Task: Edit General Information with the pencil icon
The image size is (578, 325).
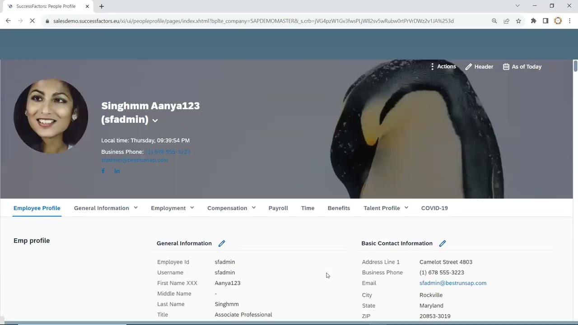Action: coord(222,243)
